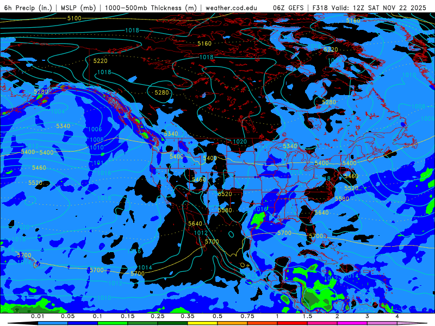Screen dimensions: 435x326
Task: Click the 'MSLP (mb)' header label
Action: pos(78,8)
